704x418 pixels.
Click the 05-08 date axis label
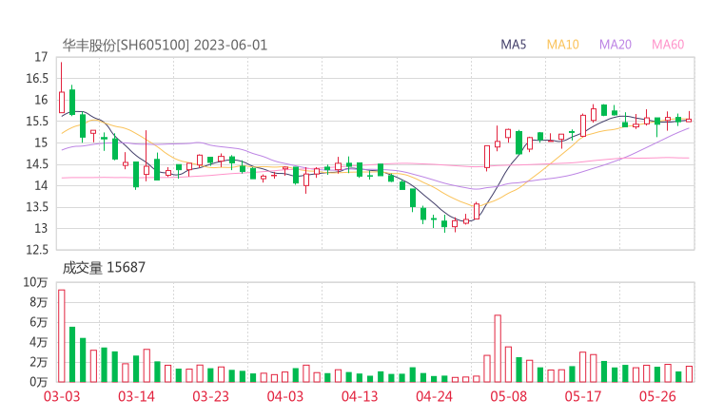click(508, 396)
